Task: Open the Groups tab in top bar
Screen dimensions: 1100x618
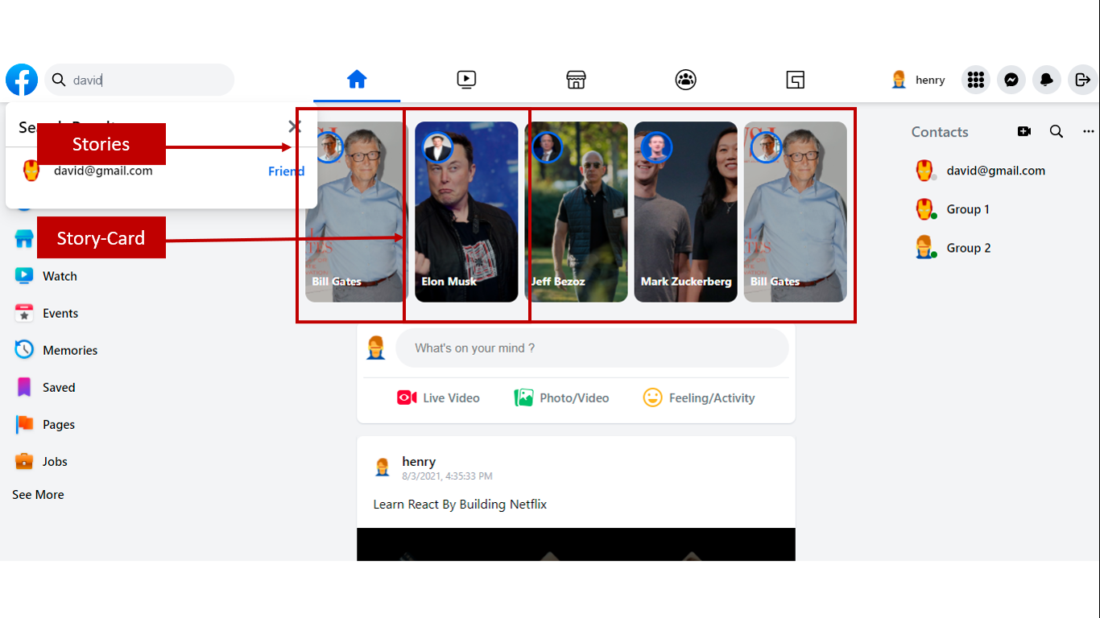Action: click(685, 80)
